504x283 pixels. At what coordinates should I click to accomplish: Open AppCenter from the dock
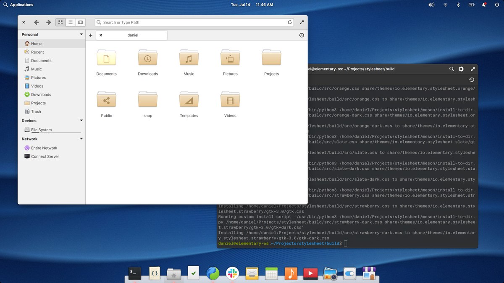click(x=369, y=273)
